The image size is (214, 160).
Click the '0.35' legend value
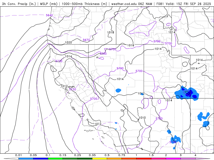point(92,155)
